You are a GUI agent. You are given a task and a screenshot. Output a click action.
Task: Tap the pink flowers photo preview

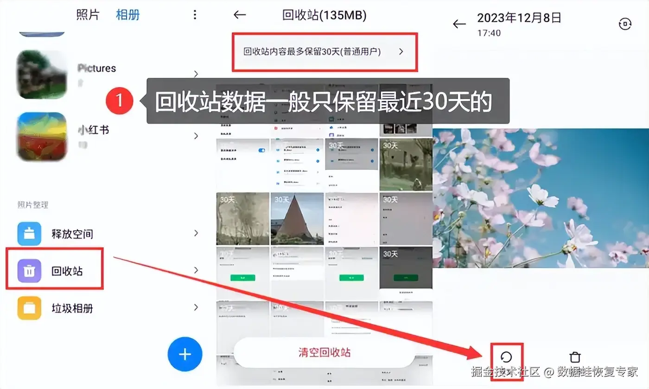[541, 198]
